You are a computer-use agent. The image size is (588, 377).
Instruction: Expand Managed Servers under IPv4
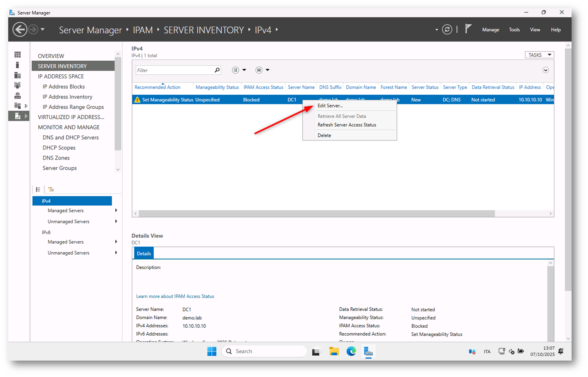click(116, 211)
